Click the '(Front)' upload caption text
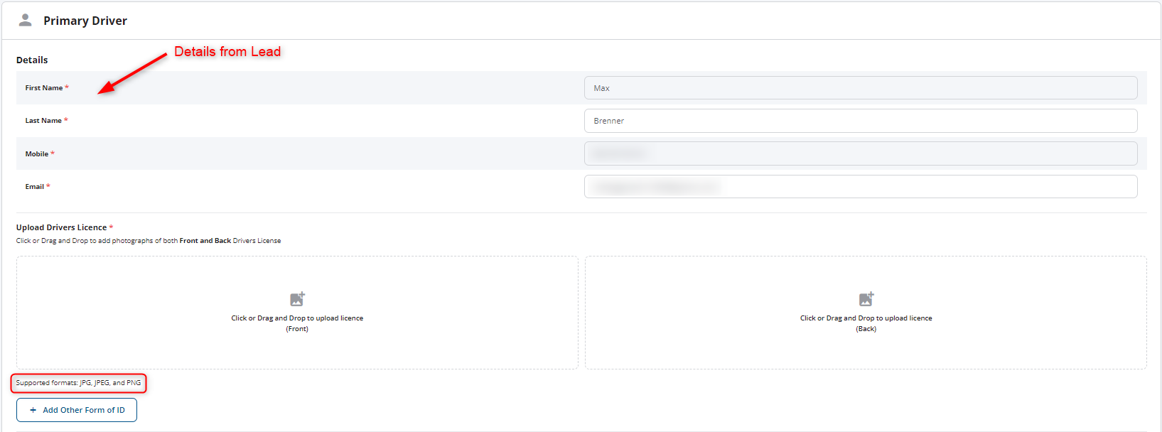The image size is (1162, 432). pyautogui.click(x=297, y=329)
